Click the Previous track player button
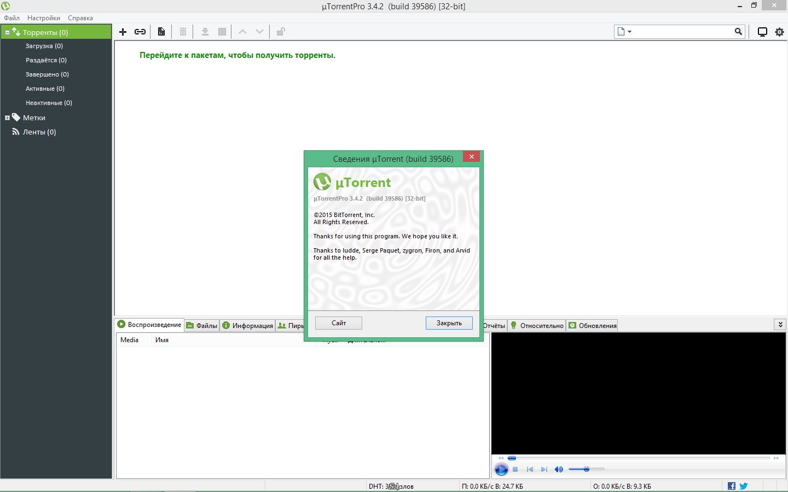The width and height of the screenshot is (788, 492). (530, 469)
